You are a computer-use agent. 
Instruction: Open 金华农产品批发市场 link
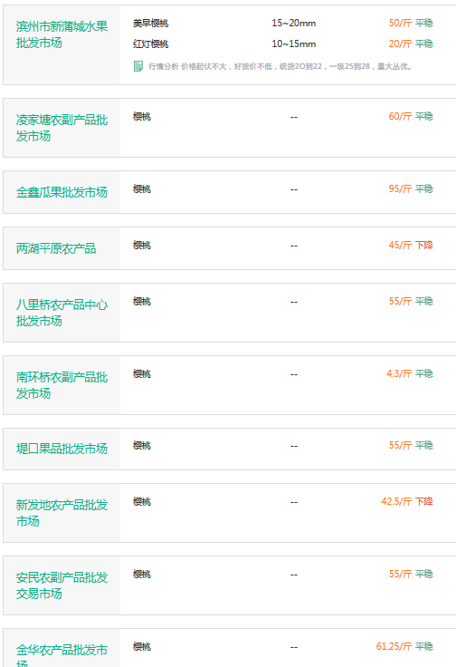point(62,655)
